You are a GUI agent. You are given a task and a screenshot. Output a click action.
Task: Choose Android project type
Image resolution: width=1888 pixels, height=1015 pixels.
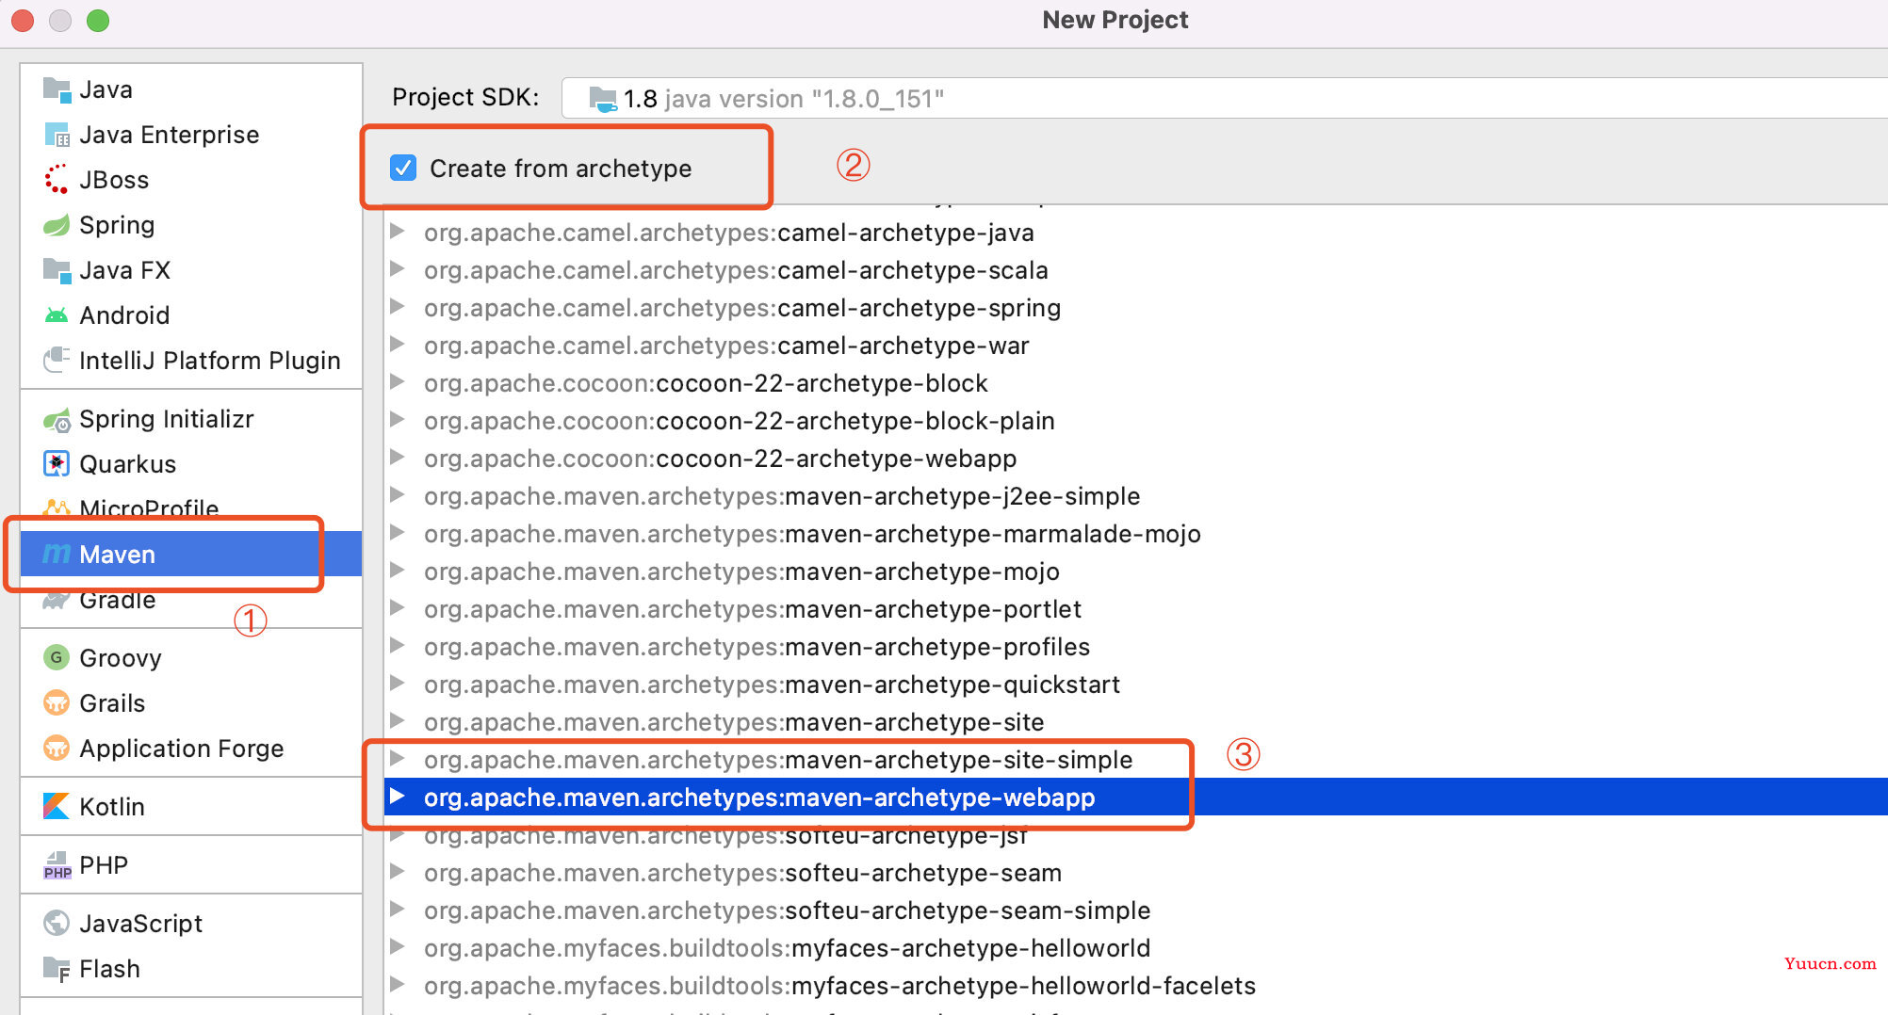click(191, 315)
